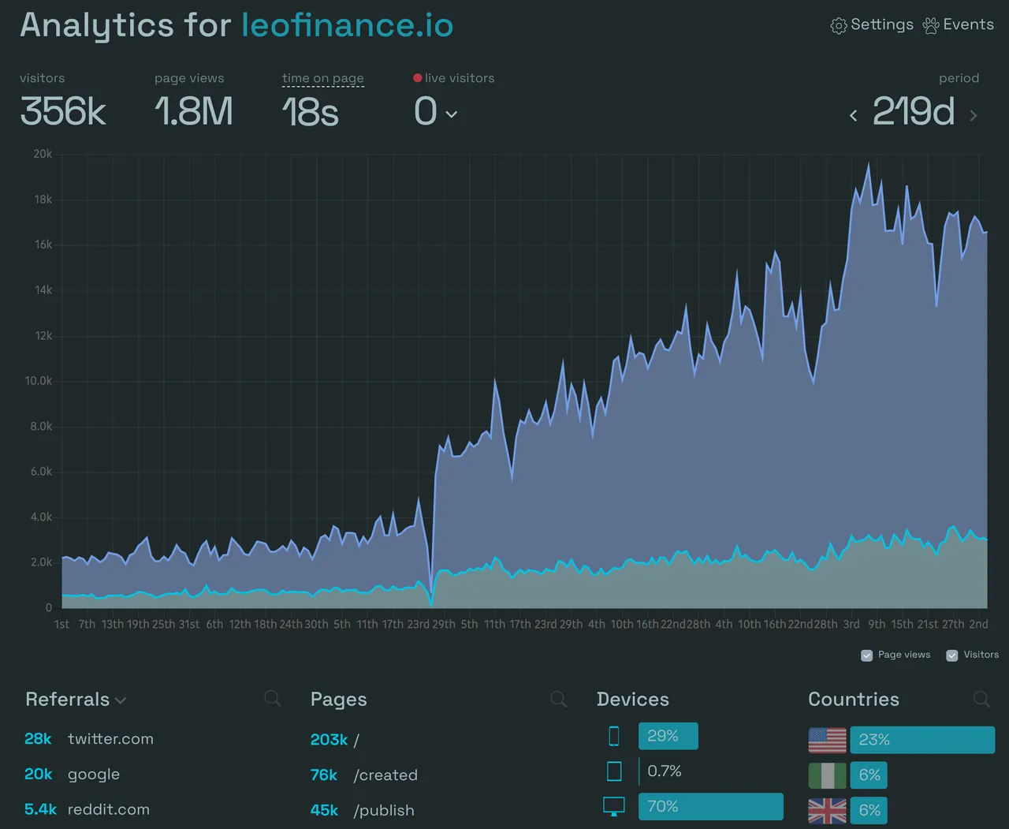Click the 29% mobile device bar
The image size is (1009, 829).
[668, 736]
